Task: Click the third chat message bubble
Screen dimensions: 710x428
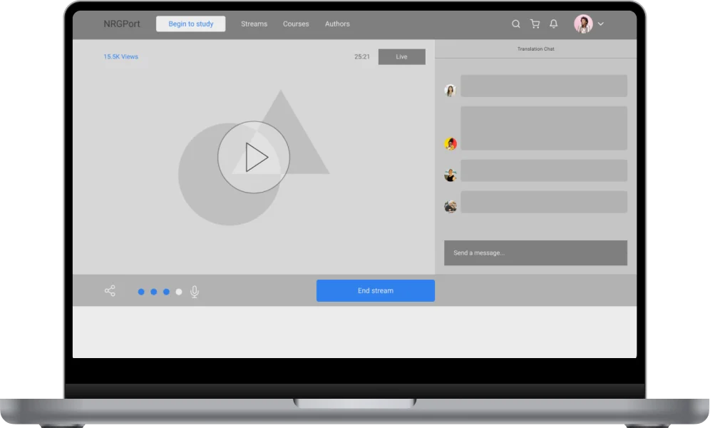Action: coord(544,170)
